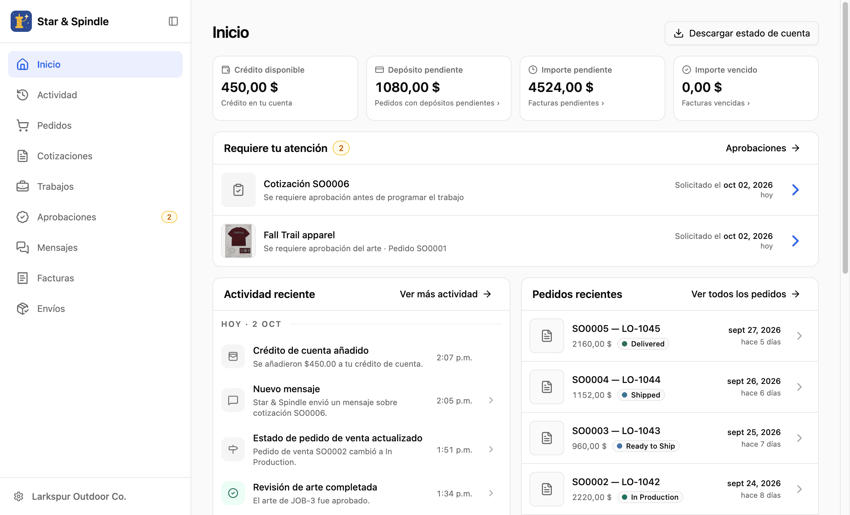Open the chevron on the SO0004 order row

(799, 387)
